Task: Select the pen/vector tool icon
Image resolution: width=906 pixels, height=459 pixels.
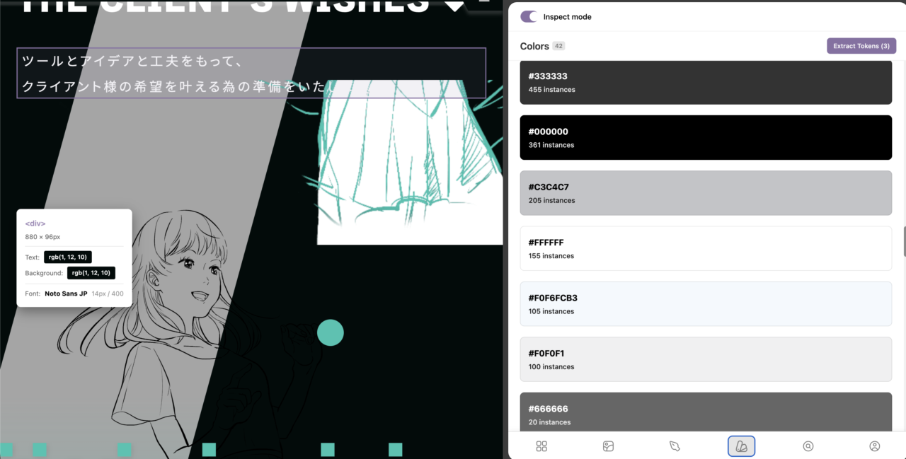Action: 675,446
